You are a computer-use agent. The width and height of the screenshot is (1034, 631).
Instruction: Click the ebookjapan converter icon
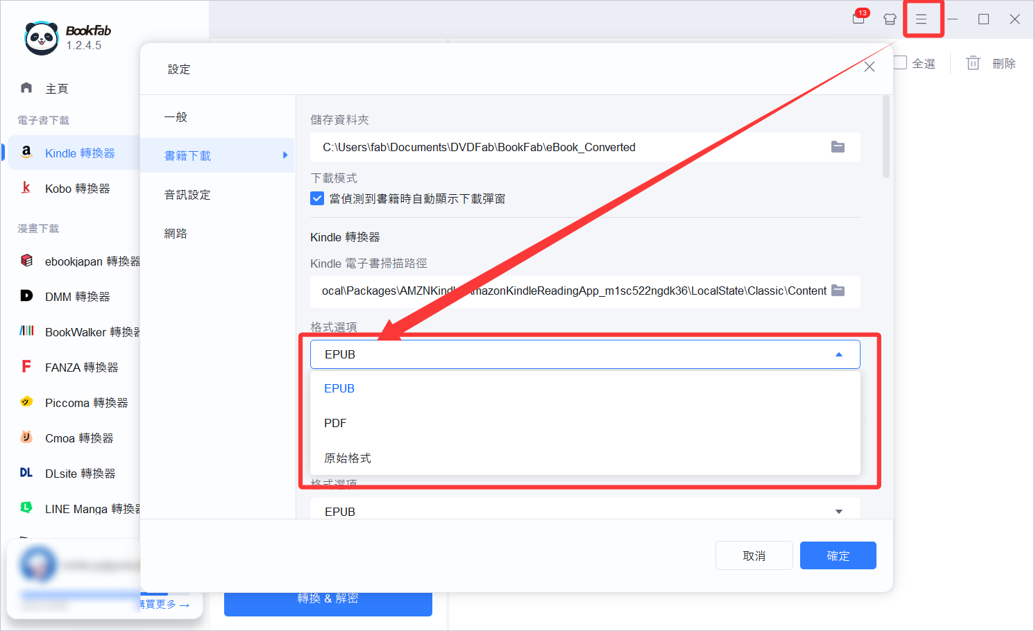click(26, 260)
